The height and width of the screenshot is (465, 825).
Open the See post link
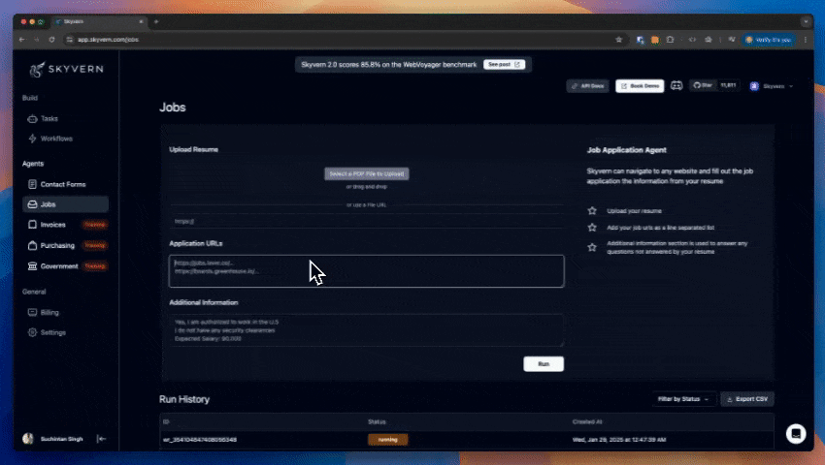click(504, 65)
